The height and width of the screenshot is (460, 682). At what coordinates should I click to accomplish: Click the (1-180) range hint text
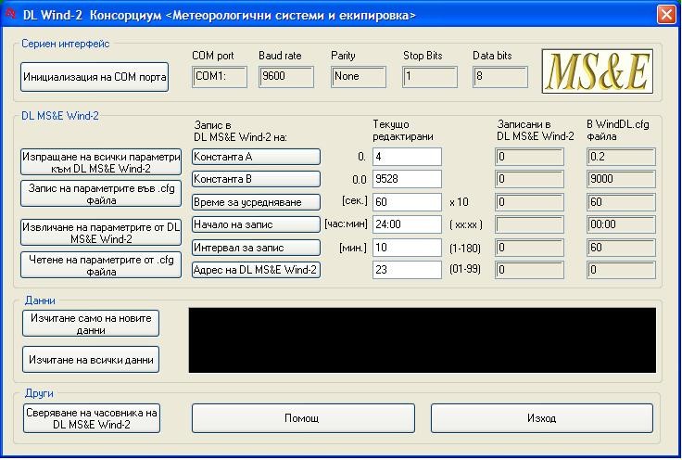tap(465, 248)
